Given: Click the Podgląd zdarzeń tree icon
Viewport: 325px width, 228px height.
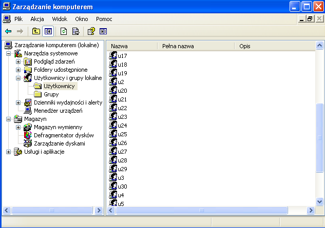Looking at the screenshot, I should [28, 61].
